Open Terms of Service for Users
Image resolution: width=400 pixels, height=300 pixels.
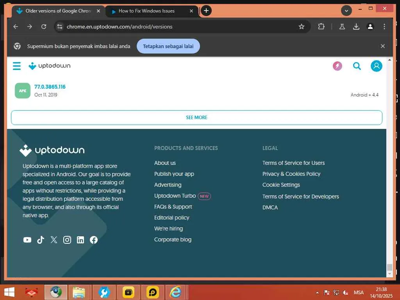[294, 163]
